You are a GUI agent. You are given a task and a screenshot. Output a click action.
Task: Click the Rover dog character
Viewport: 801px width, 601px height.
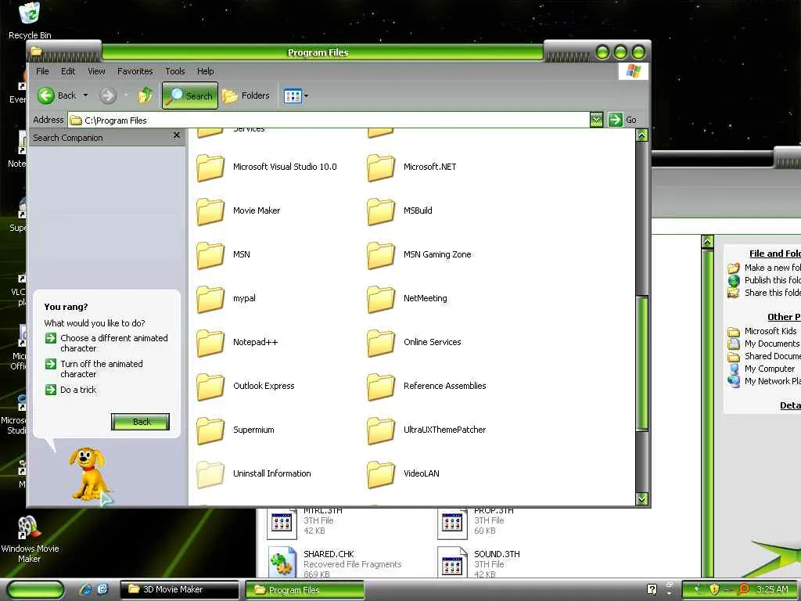coord(88,475)
